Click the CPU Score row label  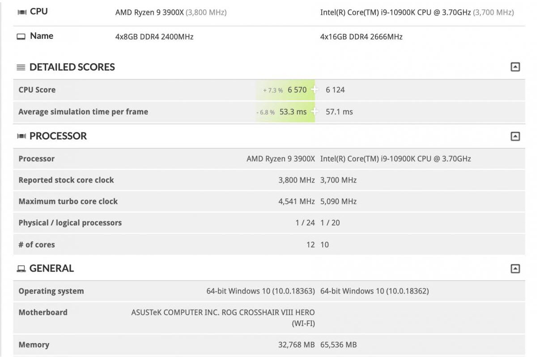pos(37,90)
